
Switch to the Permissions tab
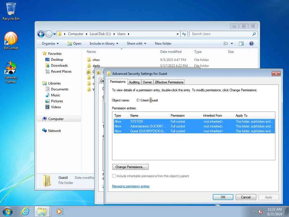(x=118, y=82)
